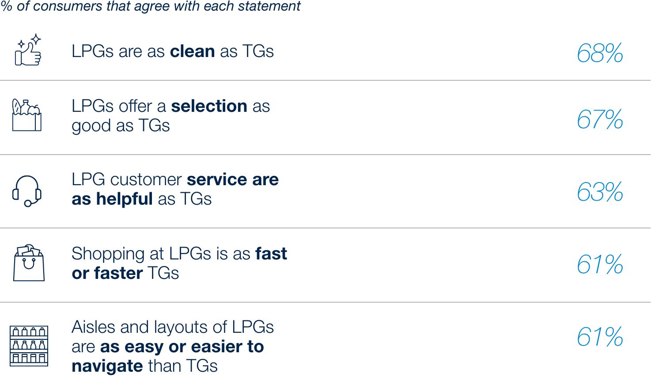This screenshot has height=377, width=651.
Task: Click the thumbs-up sparkle cleanliness icon
Action: pyautogui.click(x=28, y=51)
